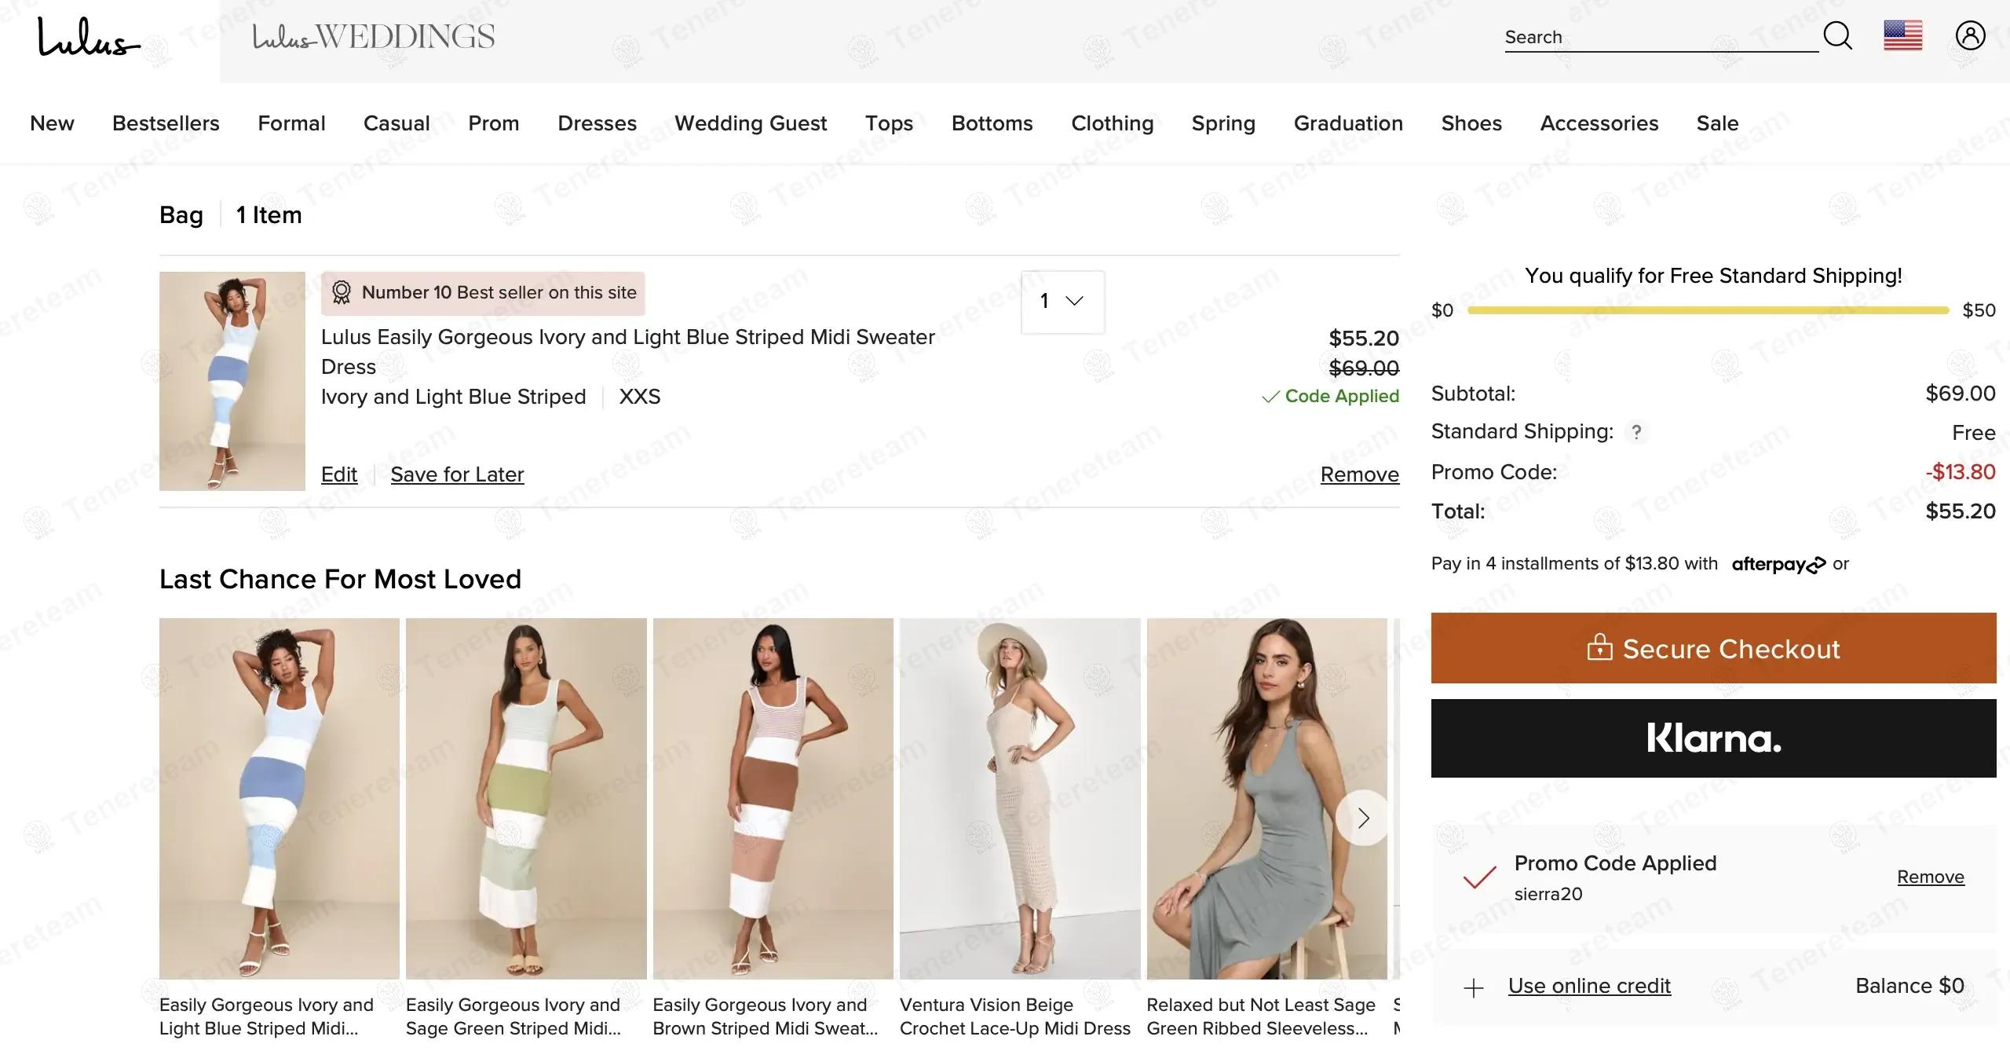Click Save for Later link
The image size is (2010, 1051).
457,474
